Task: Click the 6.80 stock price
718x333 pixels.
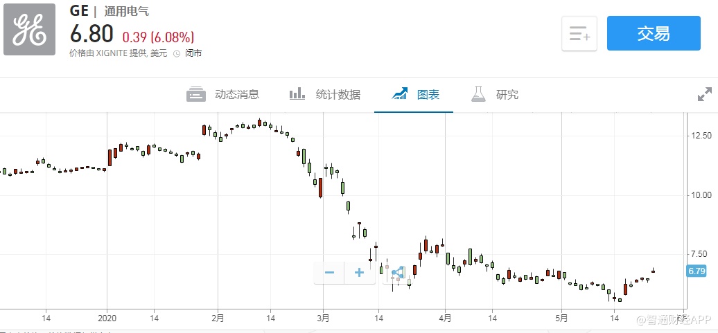Action: point(92,35)
